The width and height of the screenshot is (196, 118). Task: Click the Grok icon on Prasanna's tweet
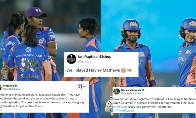(79, 86)
